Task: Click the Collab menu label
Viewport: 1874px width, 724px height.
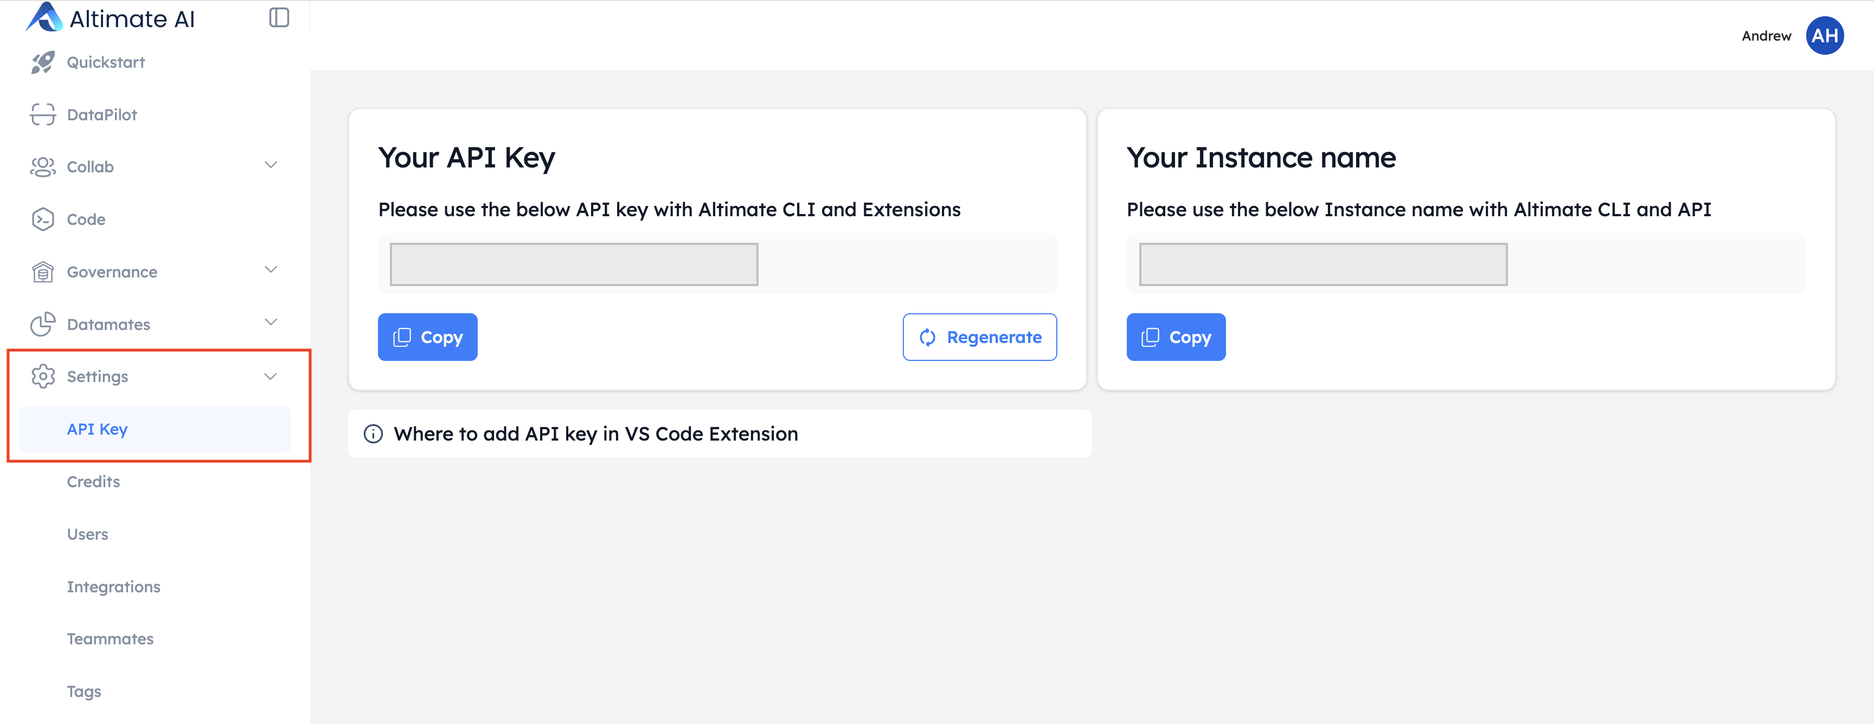Action: click(90, 167)
